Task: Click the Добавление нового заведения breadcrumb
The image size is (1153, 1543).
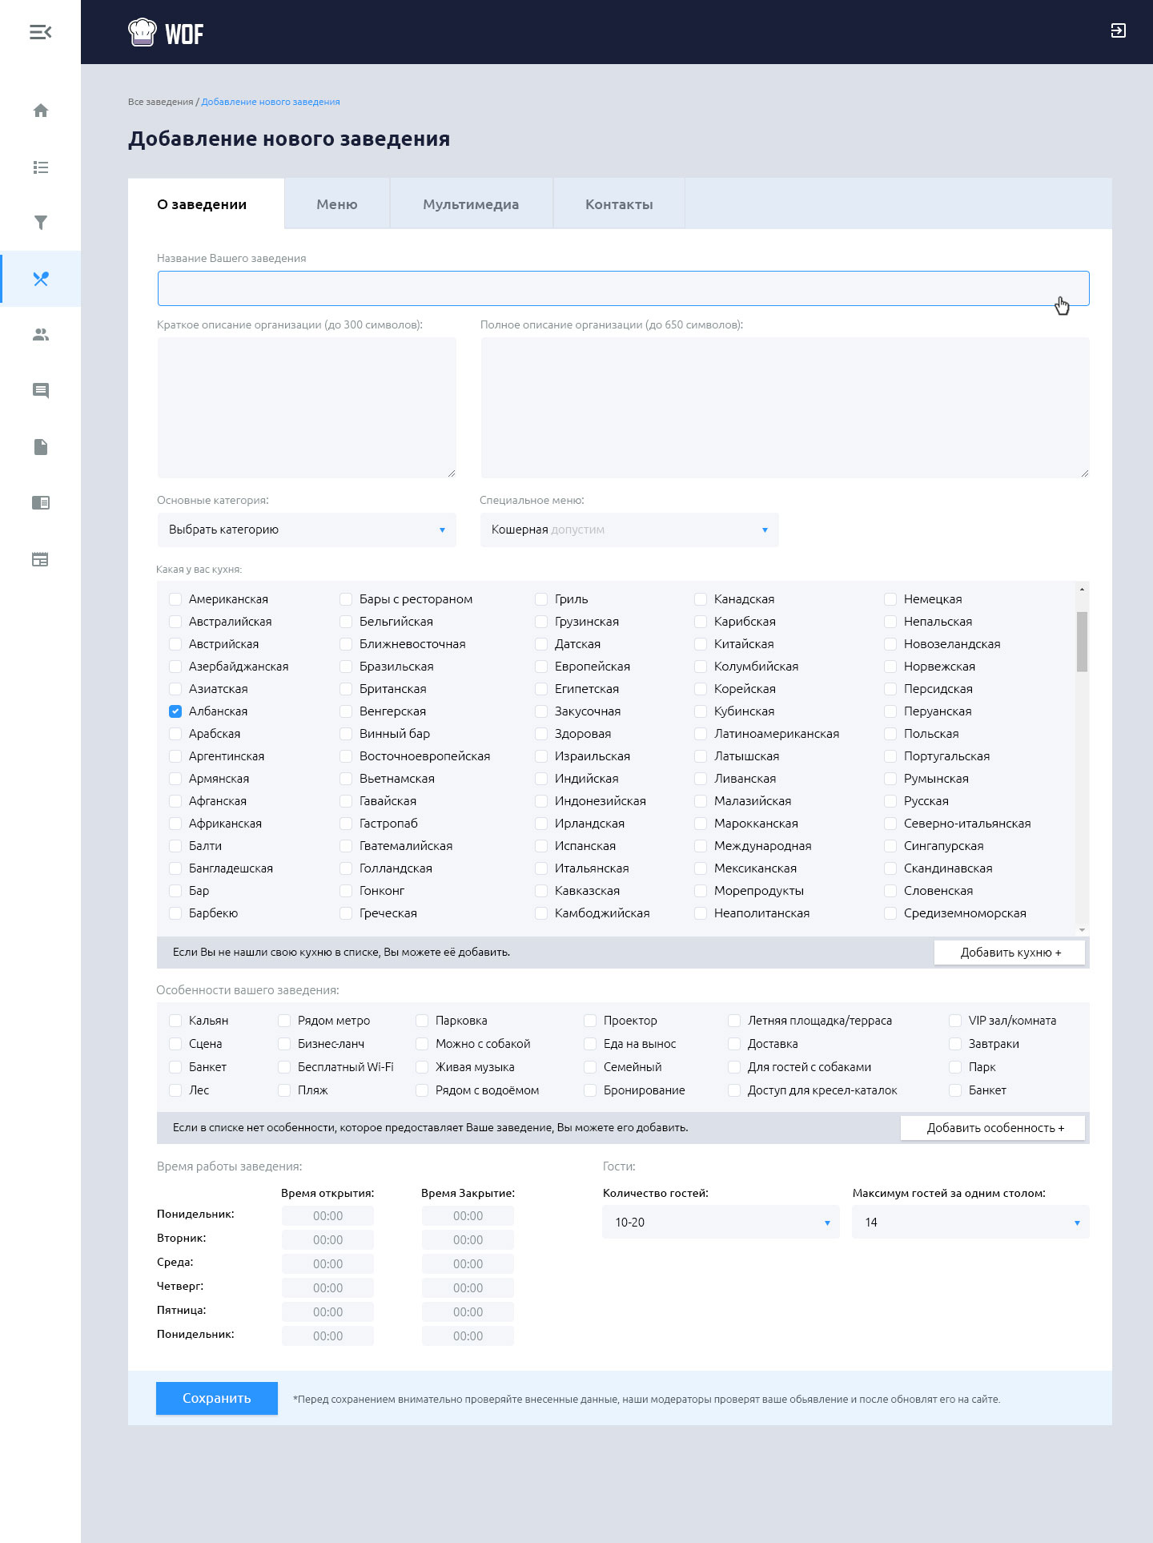Action: tap(271, 102)
